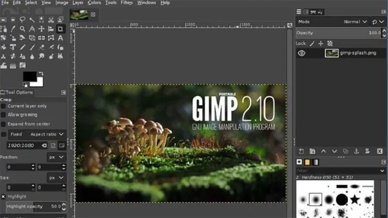Screen dimensions: 388x218
Task: Open the Colors menu
Action: (94, 3)
